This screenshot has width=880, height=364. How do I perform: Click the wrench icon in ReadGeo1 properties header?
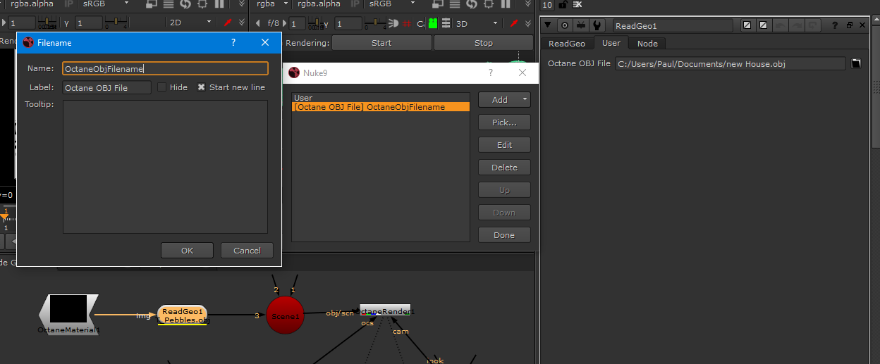tap(597, 26)
